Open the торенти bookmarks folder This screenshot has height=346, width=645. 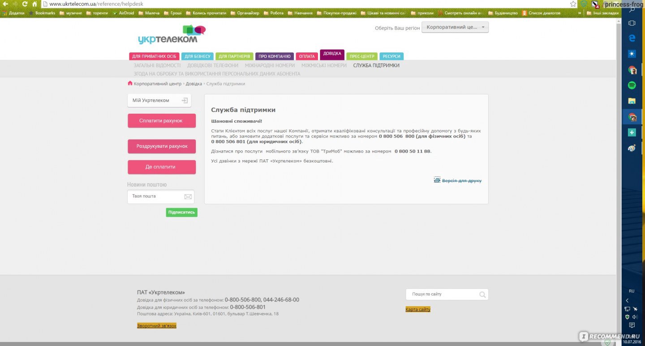pyautogui.click(x=97, y=13)
